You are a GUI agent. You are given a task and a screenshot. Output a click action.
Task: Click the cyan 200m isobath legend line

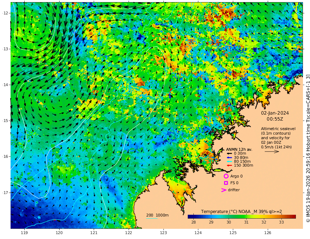(152, 218)
